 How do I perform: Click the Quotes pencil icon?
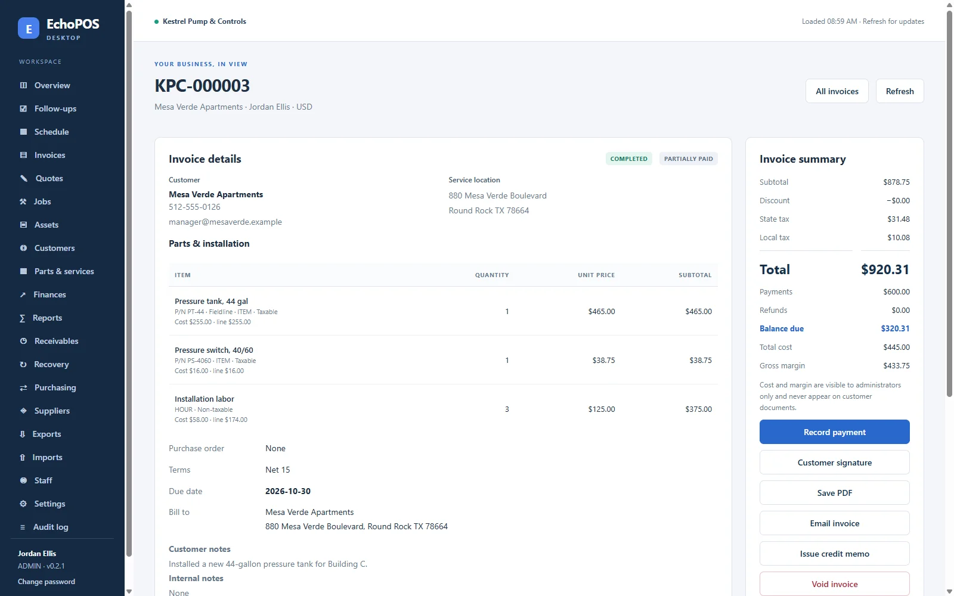click(x=24, y=178)
